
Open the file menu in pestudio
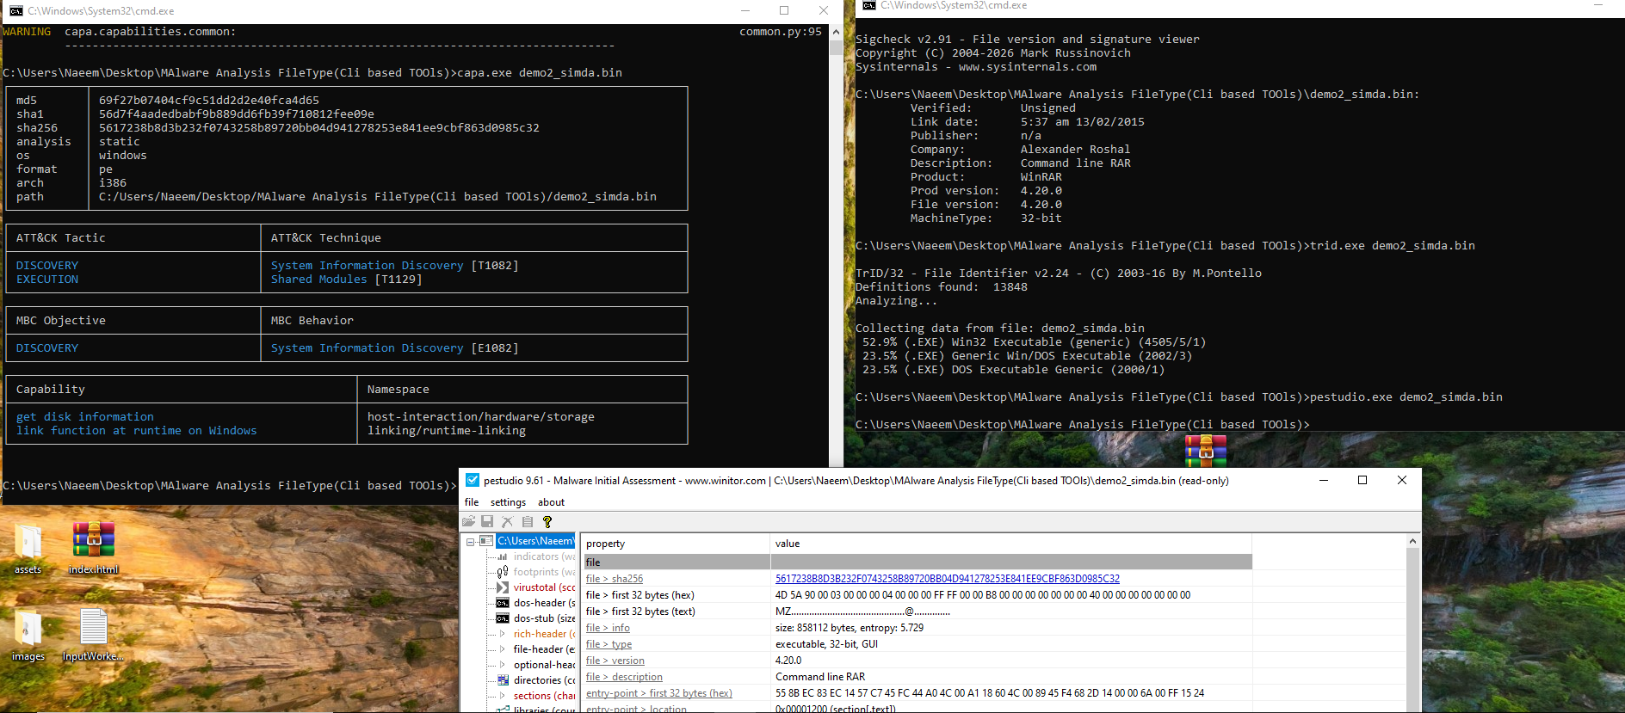[472, 502]
